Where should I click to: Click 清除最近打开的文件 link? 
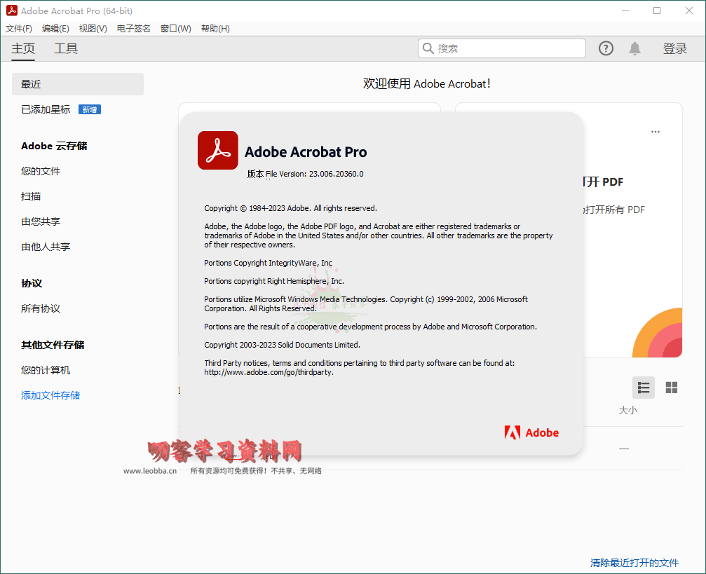coord(634,563)
